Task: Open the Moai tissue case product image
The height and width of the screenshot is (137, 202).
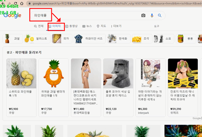Action: (118, 73)
